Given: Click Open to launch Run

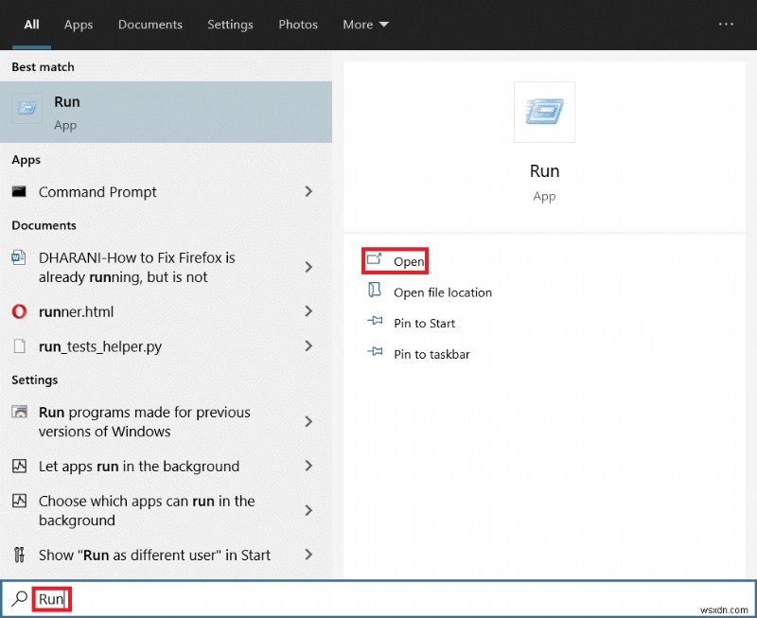Looking at the screenshot, I should (409, 261).
